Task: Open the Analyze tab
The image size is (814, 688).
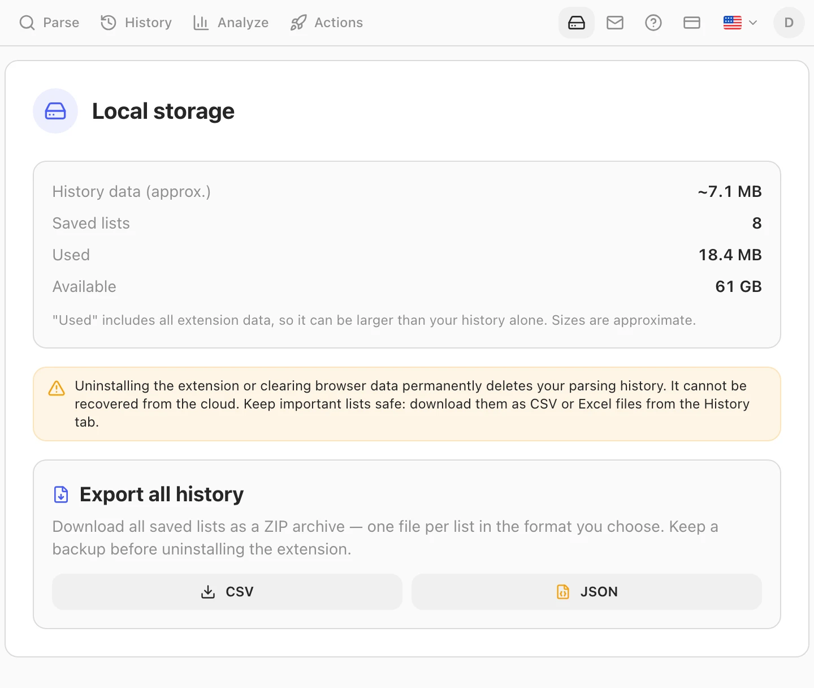Action: click(x=231, y=23)
